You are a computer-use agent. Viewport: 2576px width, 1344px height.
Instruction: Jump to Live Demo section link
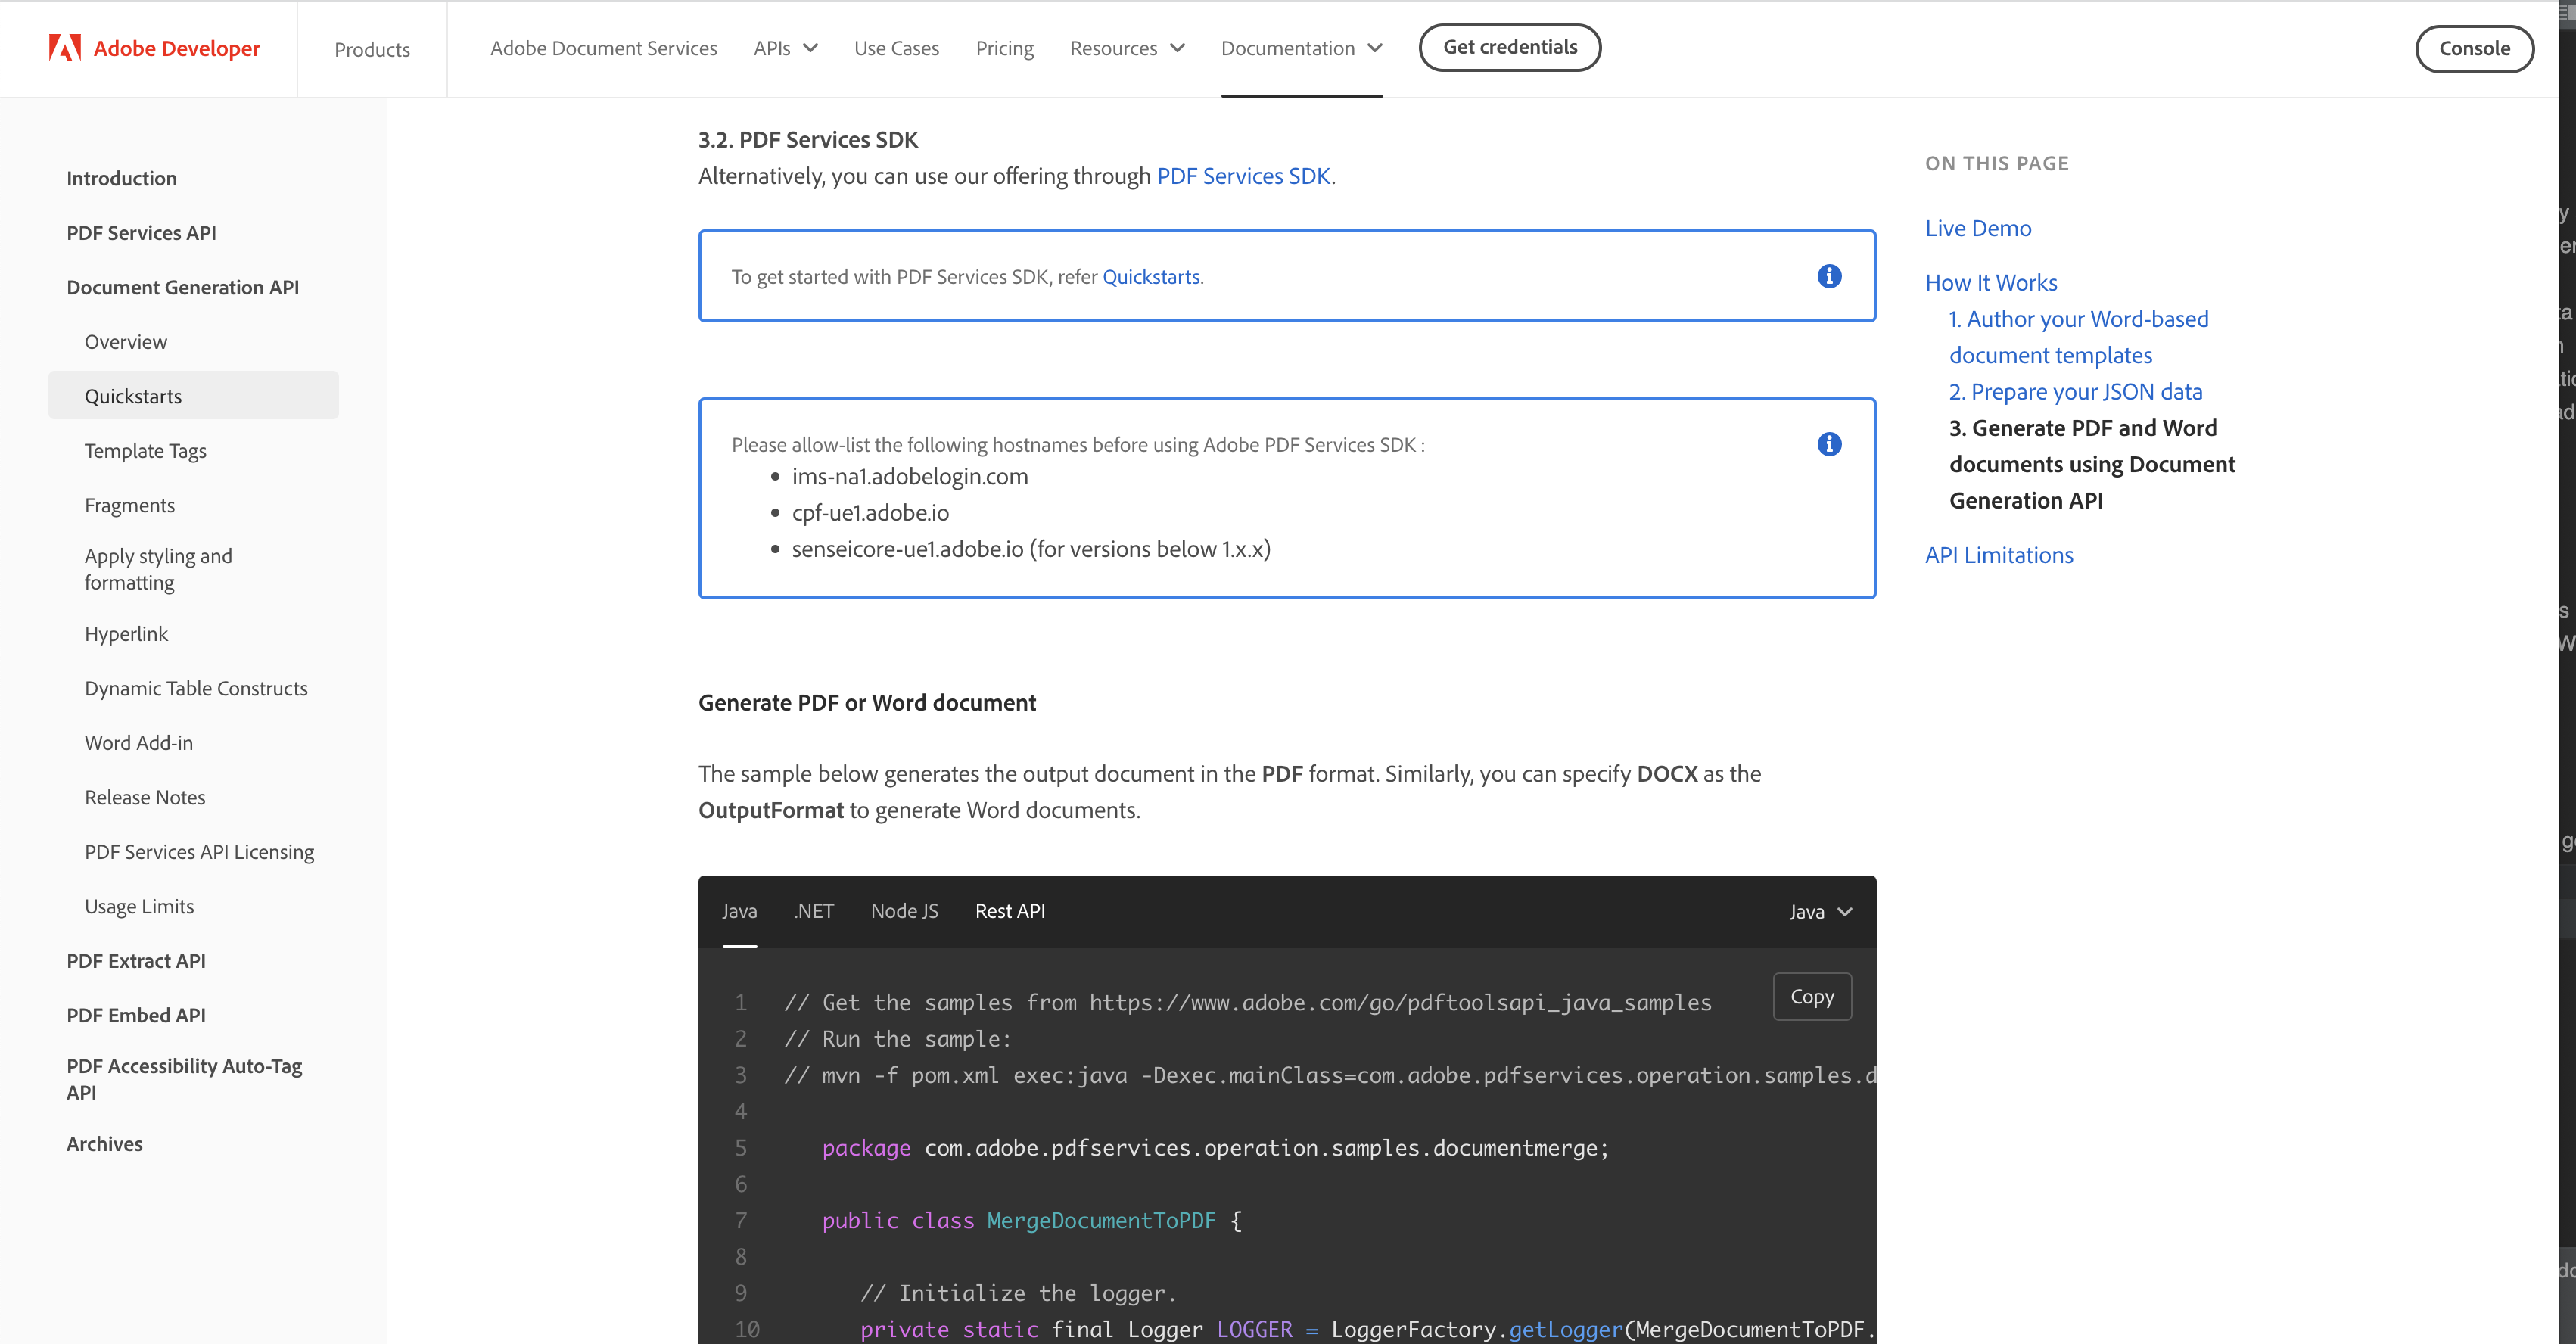point(1977,228)
